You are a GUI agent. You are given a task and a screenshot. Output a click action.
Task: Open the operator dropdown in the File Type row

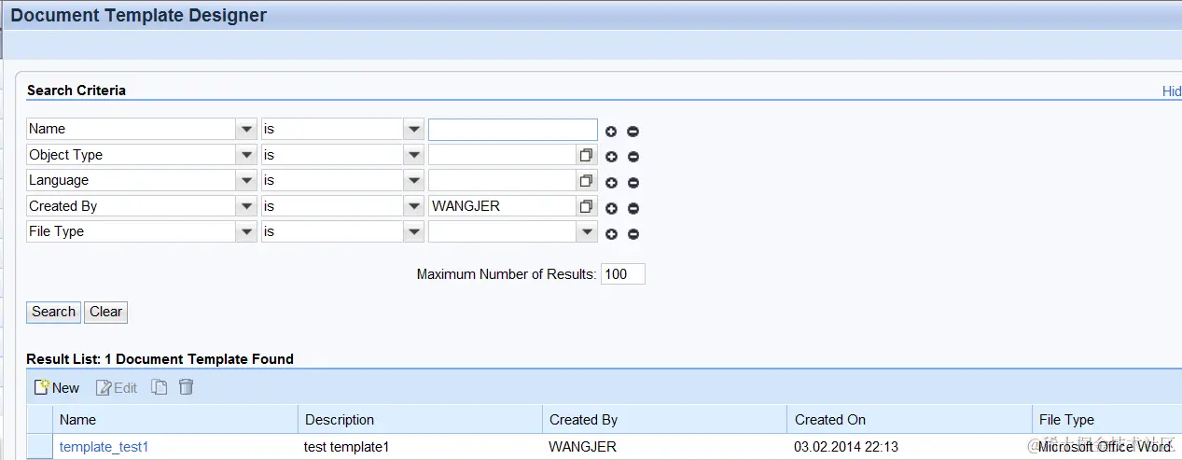(413, 231)
